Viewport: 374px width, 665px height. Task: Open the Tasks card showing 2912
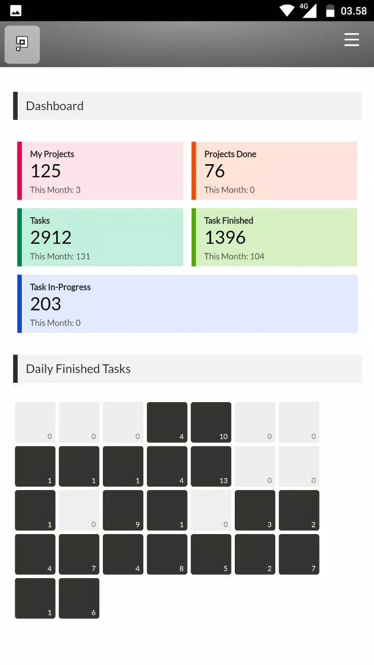pos(100,237)
